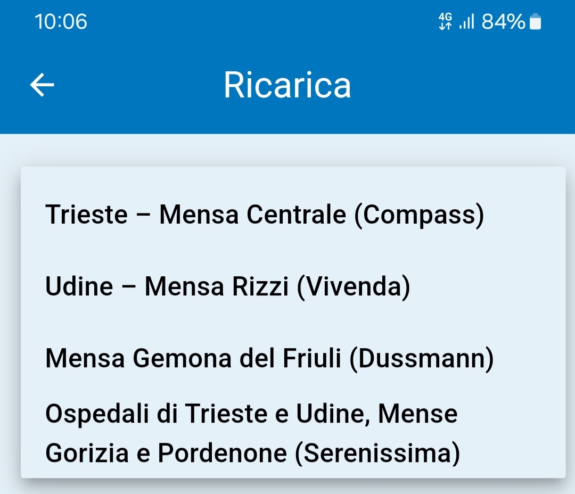Tap the battery icon in status bar
The width and height of the screenshot is (575, 494).
coord(536,21)
